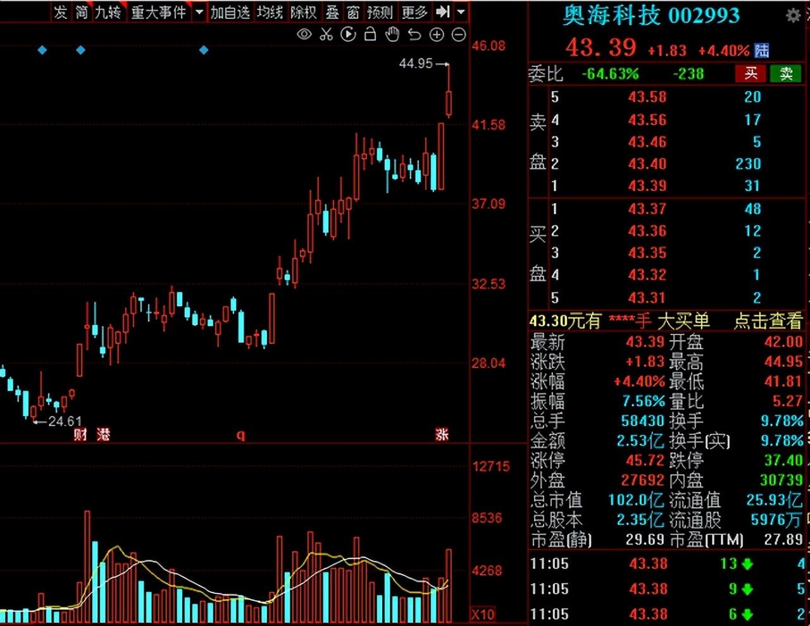Zoom in with the plus circle icon
Image resolution: width=810 pixels, height=626 pixels.
click(437, 34)
